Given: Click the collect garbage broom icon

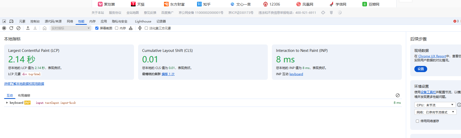Looking at the screenshot, I should tap(131, 28).
